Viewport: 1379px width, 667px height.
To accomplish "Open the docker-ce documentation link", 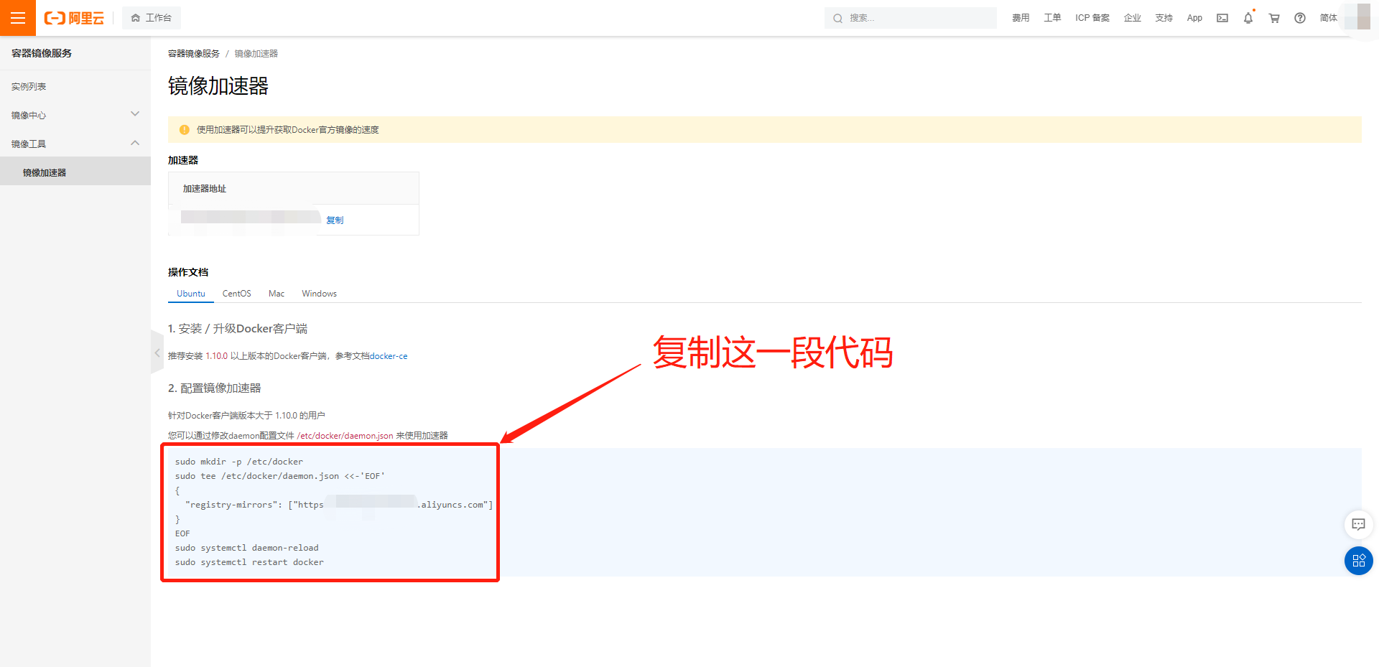I will pos(389,356).
